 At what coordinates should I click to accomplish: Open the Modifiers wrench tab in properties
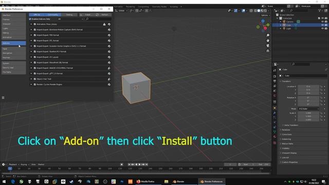(275, 113)
